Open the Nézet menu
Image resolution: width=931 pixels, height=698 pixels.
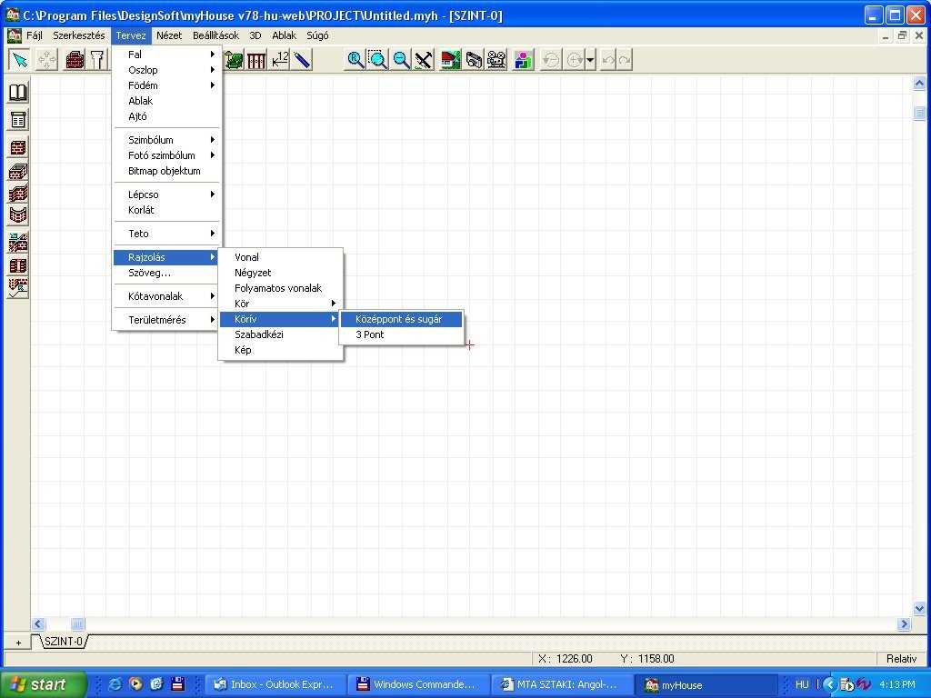point(169,35)
